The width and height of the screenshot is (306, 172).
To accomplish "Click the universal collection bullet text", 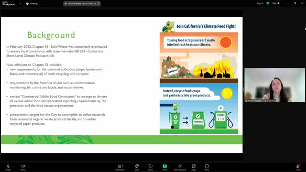I will point(56,72).
